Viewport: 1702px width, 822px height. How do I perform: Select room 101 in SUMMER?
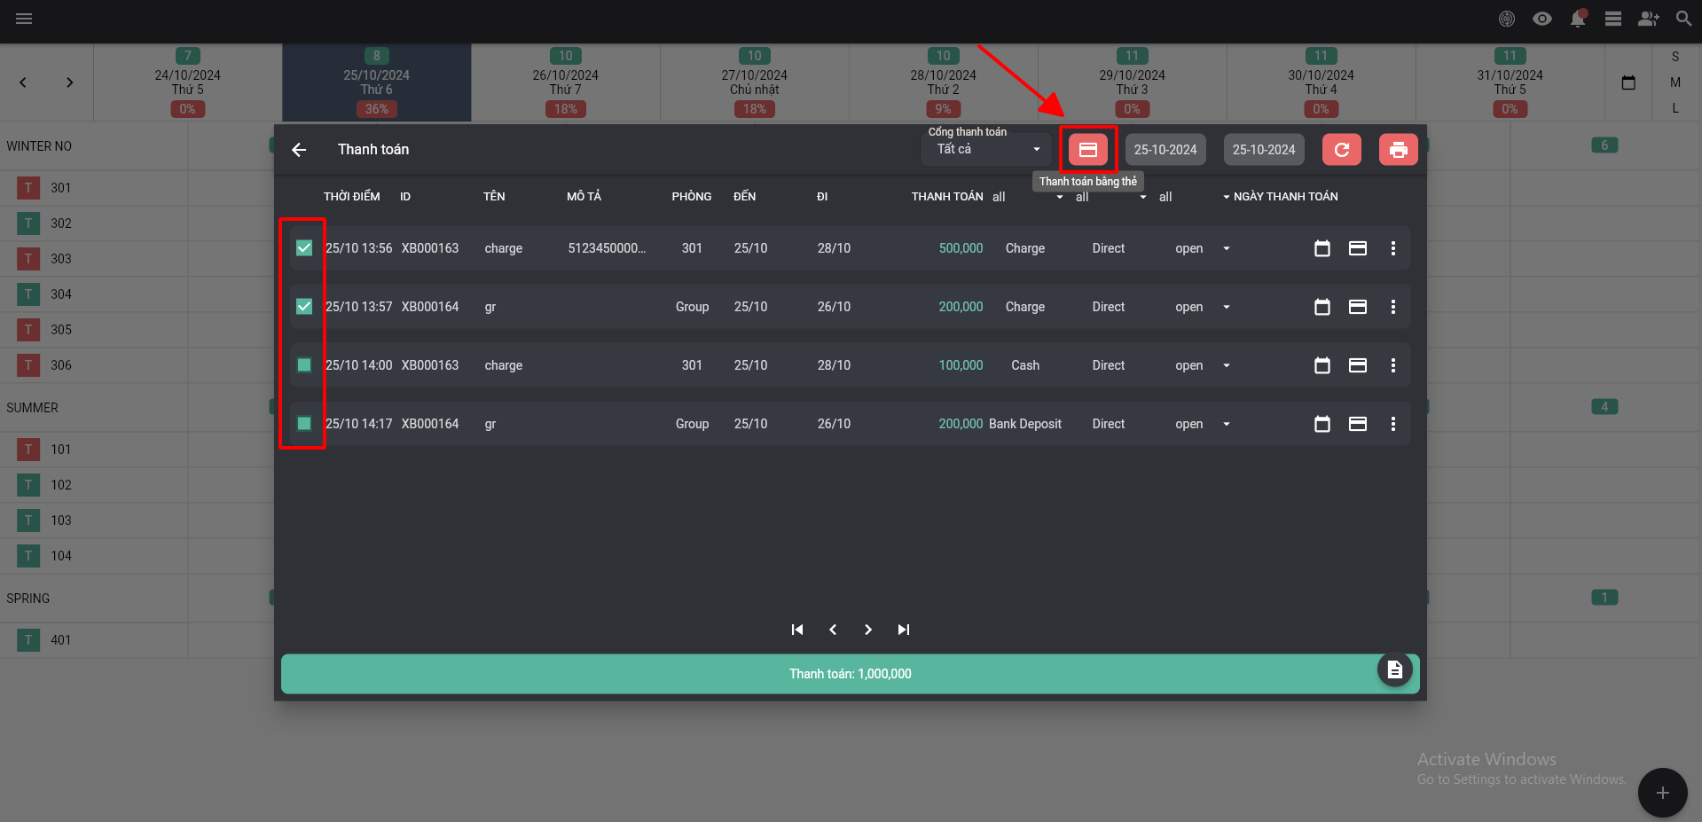tap(60, 450)
